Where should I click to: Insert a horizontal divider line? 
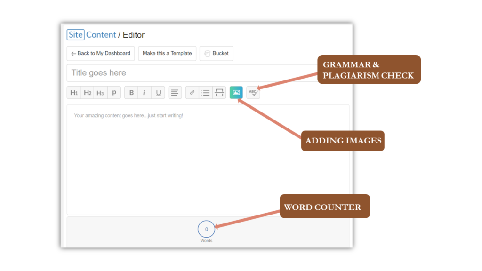click(219, 93)
